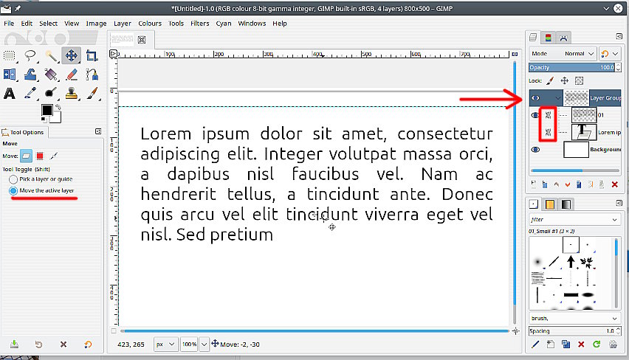Open the Layer menu

(x=123, y=24)
